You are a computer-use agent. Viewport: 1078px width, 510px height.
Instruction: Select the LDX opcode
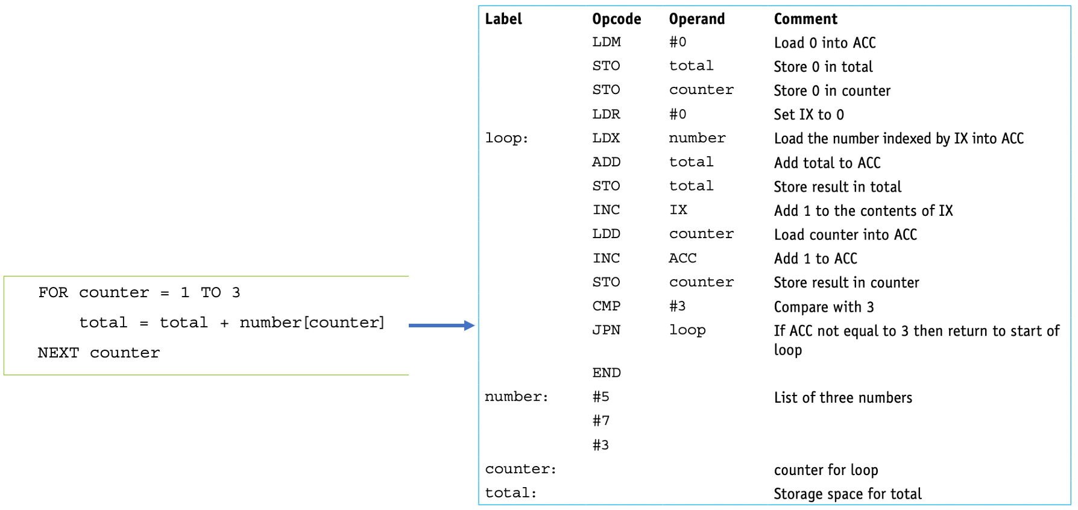606,138
